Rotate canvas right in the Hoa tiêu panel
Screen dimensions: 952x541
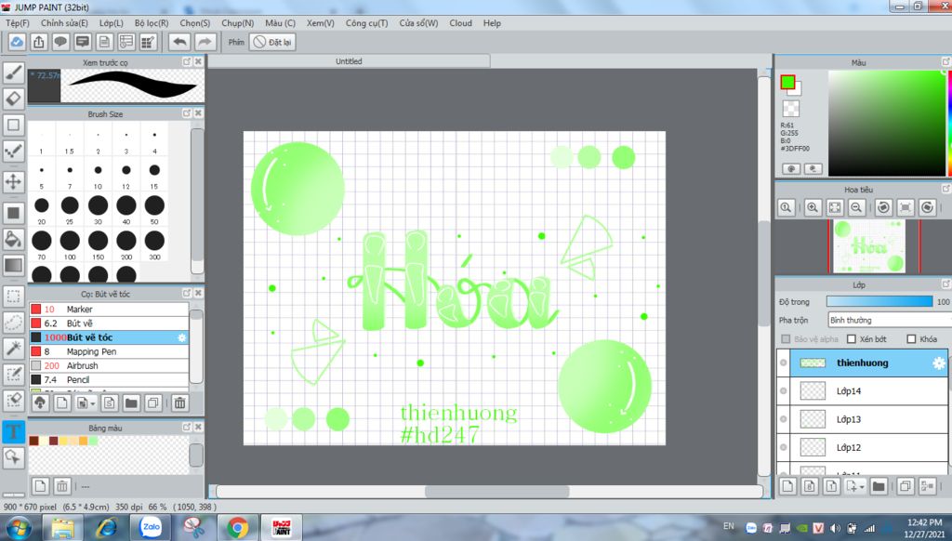[927, 207]
